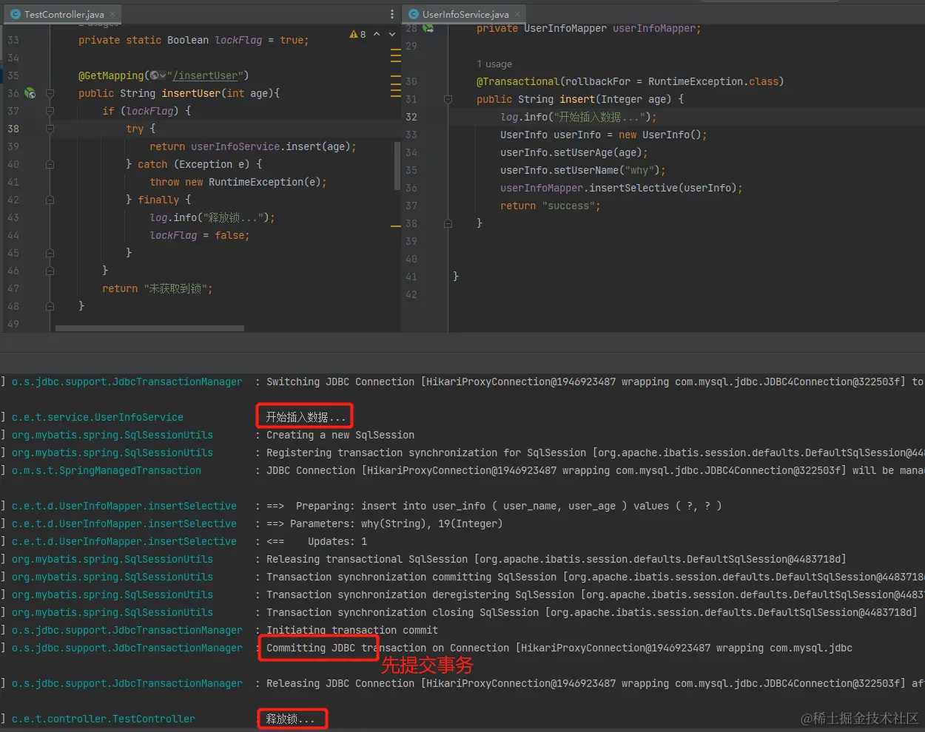925x732 pixels.
Task: Click line number 47 in TestController gutter
Action: point(13,288)
